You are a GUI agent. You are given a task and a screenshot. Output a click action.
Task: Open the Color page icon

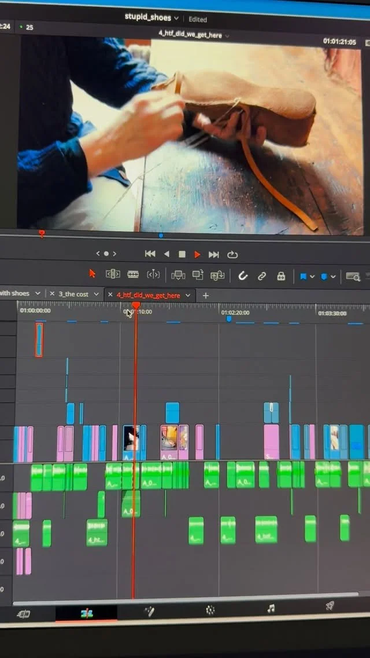tap(210, 610)
